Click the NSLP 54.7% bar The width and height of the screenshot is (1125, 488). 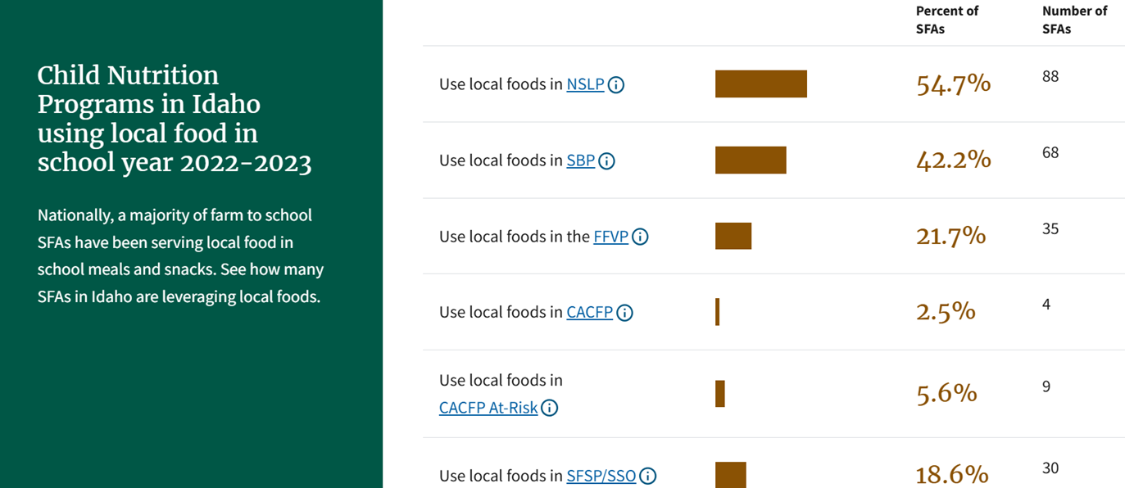tap(760, 84)
